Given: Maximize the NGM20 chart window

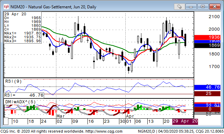Looking at the screenshot, I should pyautogui.click(x=203, y=7).
